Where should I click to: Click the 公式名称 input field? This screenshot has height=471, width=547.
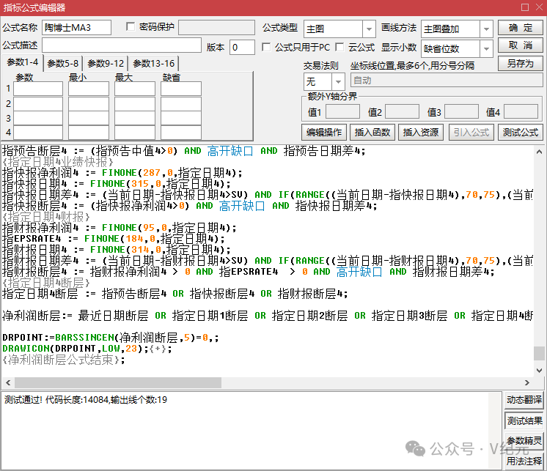(x=76, y=28)
